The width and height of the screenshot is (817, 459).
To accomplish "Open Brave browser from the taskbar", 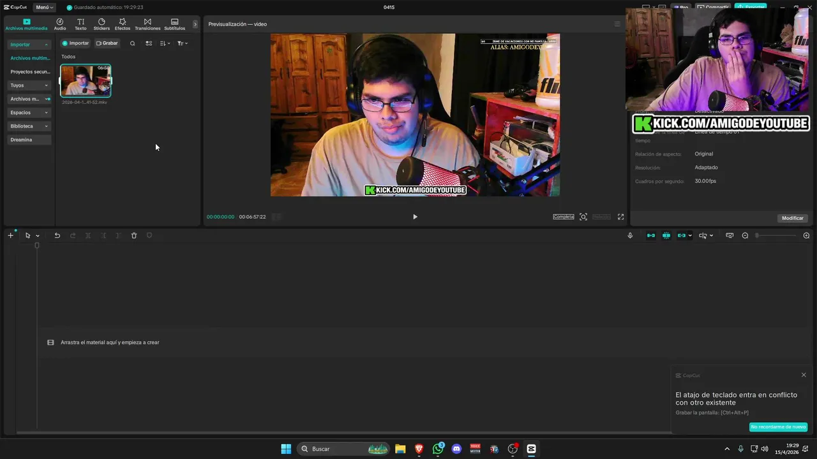I will coord(419,449).
